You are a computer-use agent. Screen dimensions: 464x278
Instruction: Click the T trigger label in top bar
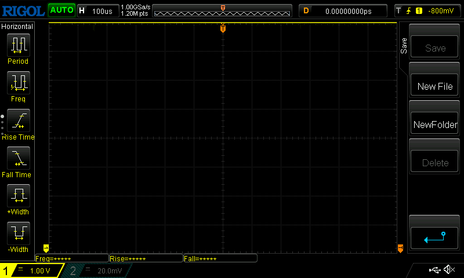pyautogui.click(x=398, y=11)
